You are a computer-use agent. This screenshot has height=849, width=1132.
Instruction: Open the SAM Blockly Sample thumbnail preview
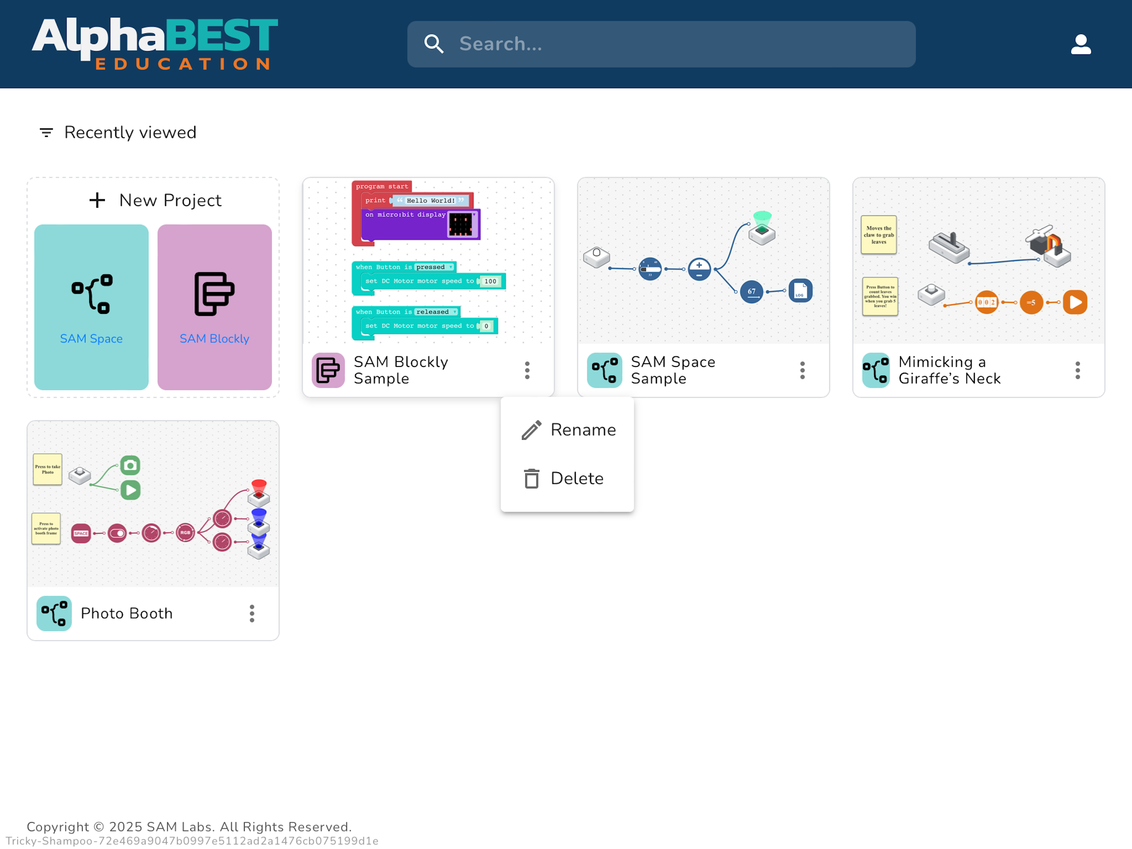428,261
